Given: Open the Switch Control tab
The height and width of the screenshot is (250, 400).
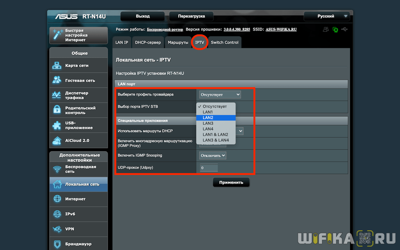Looking at the screenshot, I should tap(224, 42).
